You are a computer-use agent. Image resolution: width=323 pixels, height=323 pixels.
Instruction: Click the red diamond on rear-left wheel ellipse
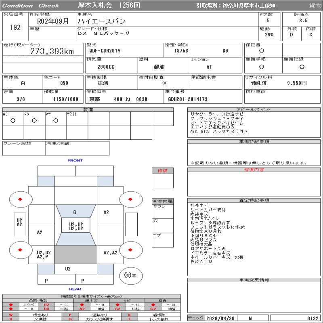(x=20, y=250)
